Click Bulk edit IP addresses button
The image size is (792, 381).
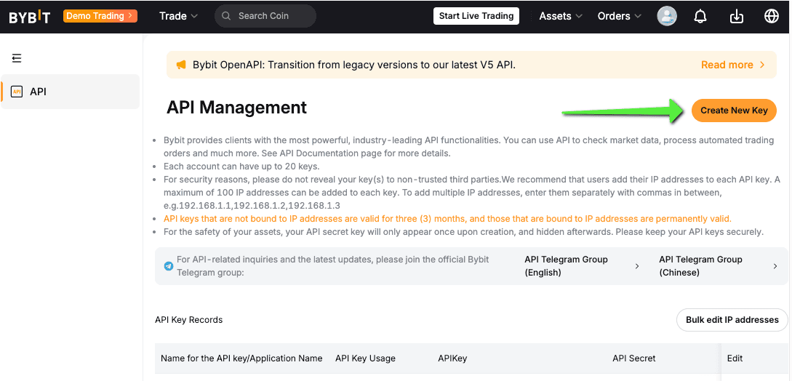(732, 320)
